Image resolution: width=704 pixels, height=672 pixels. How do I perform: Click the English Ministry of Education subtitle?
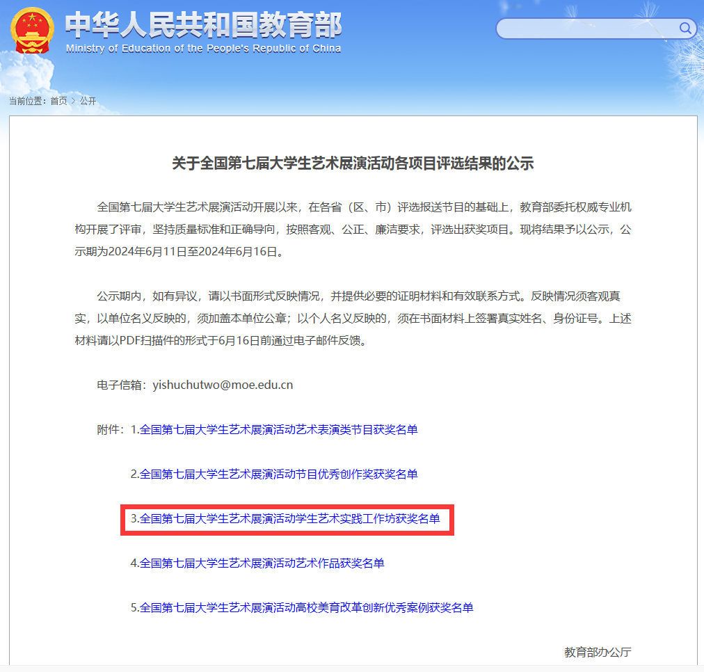(203, 49)
